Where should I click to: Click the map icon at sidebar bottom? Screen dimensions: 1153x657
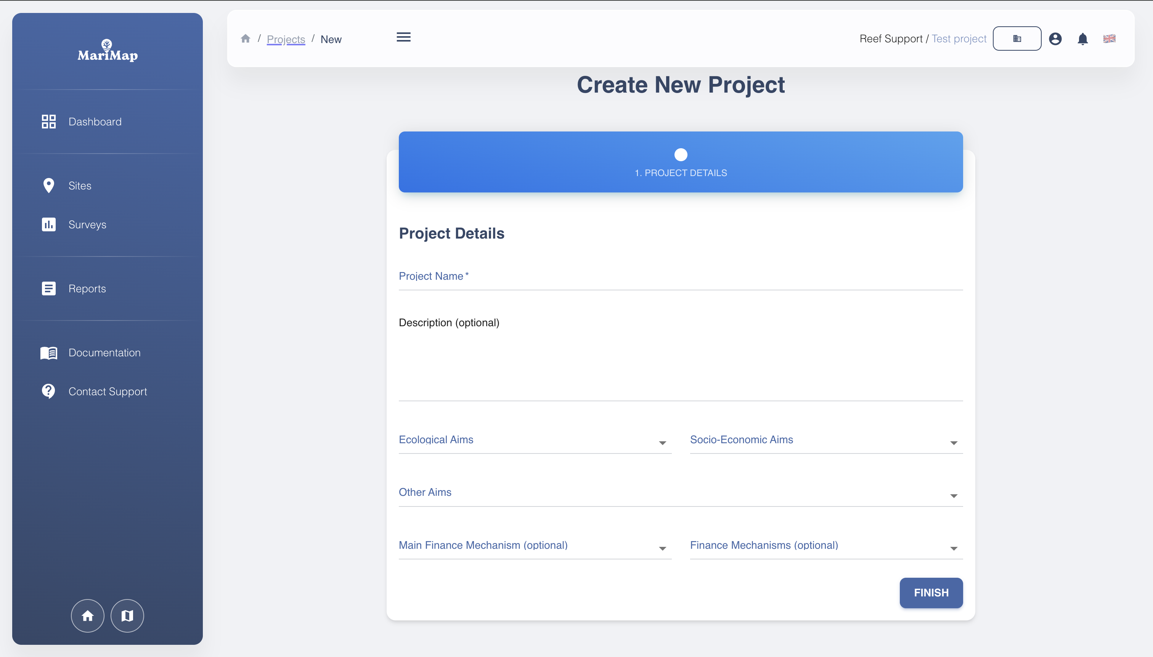point(127,615)
